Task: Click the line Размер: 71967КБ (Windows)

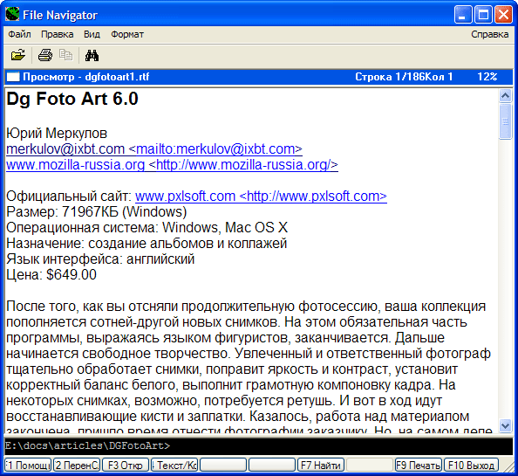Action: point(97,211)
